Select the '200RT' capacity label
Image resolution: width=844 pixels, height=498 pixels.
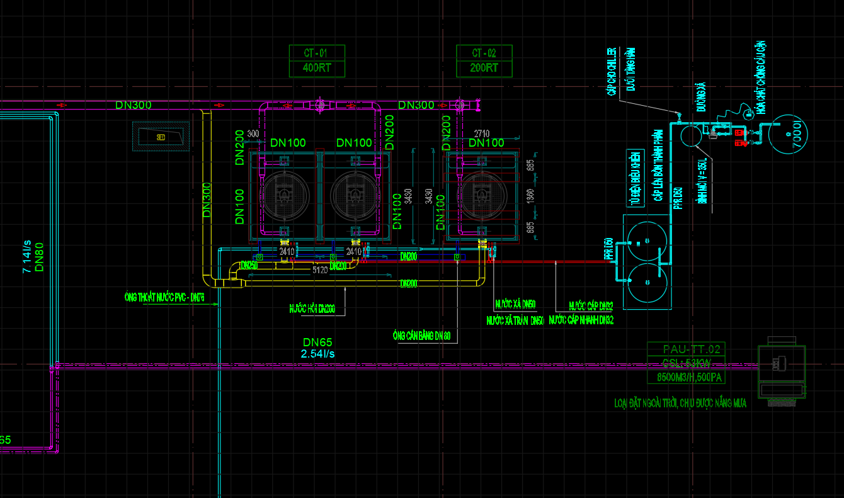[x=484, y=68]
